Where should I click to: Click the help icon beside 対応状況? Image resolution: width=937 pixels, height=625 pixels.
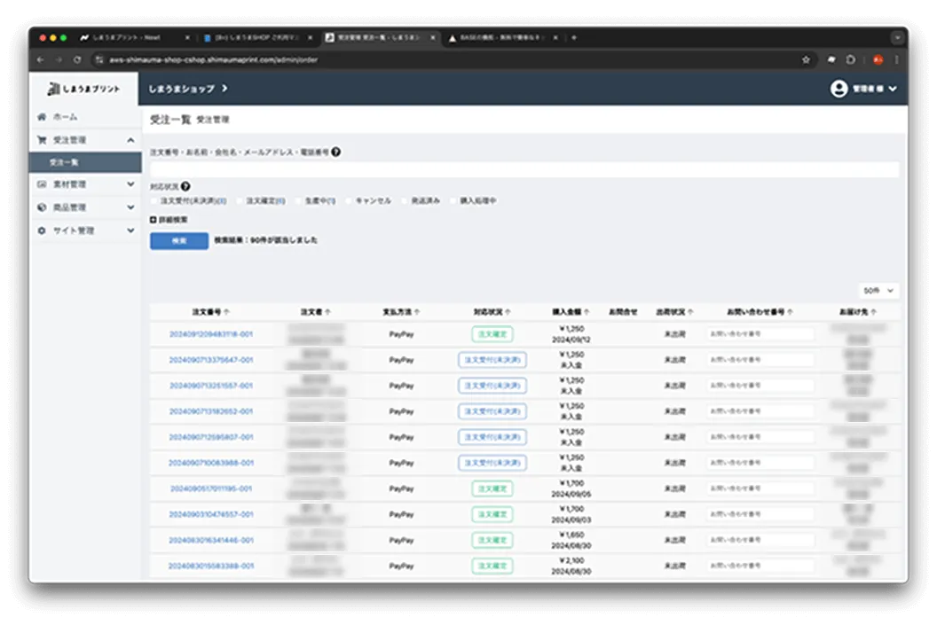[185, 187]
